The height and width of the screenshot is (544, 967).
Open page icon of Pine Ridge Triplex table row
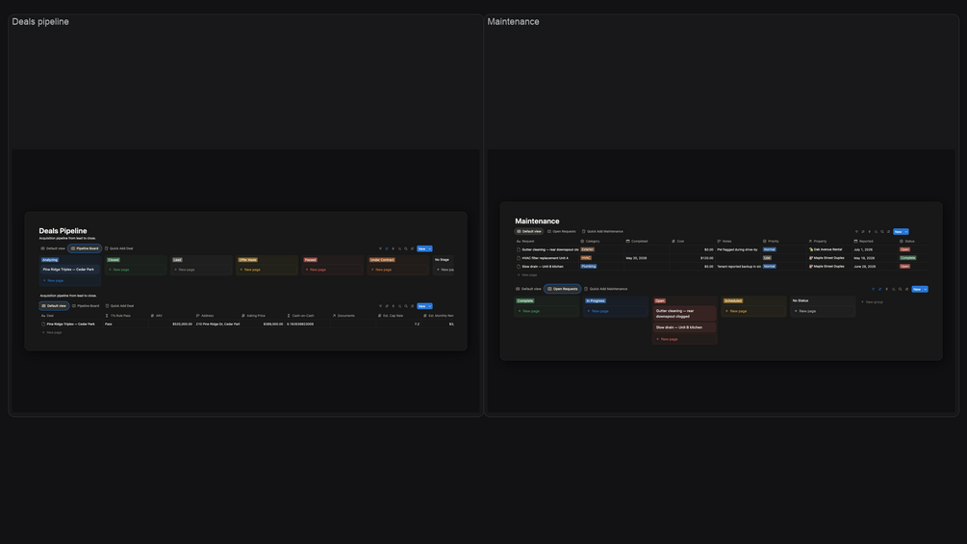(x=43, y=324)
